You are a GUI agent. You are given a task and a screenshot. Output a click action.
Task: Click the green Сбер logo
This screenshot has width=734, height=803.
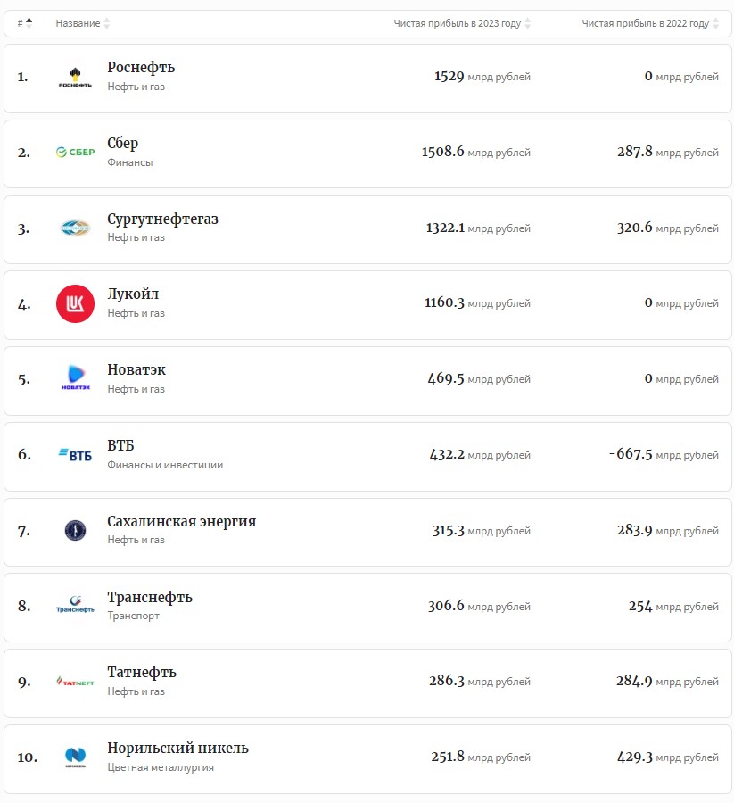[75, 153]
